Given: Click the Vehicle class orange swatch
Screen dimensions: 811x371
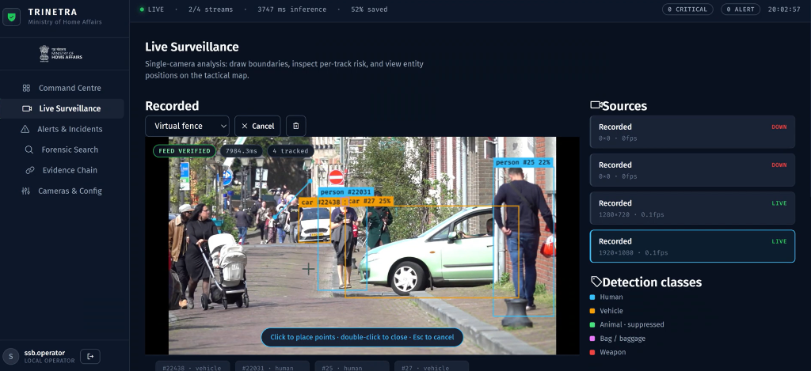Looking at the screenshot, I should pyautogui.click(x=592, y=311).
